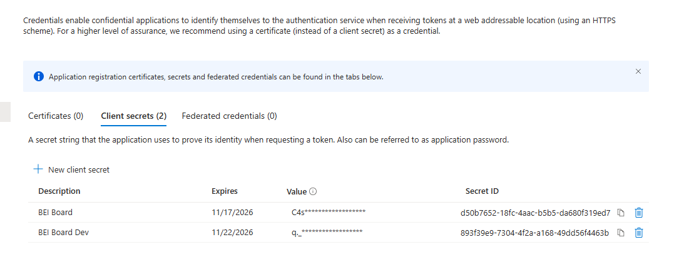The height and width of the screenshot is (277, 684).
Task: Switch to Federated credentials (0) tab
Action: tap(230, 116)
